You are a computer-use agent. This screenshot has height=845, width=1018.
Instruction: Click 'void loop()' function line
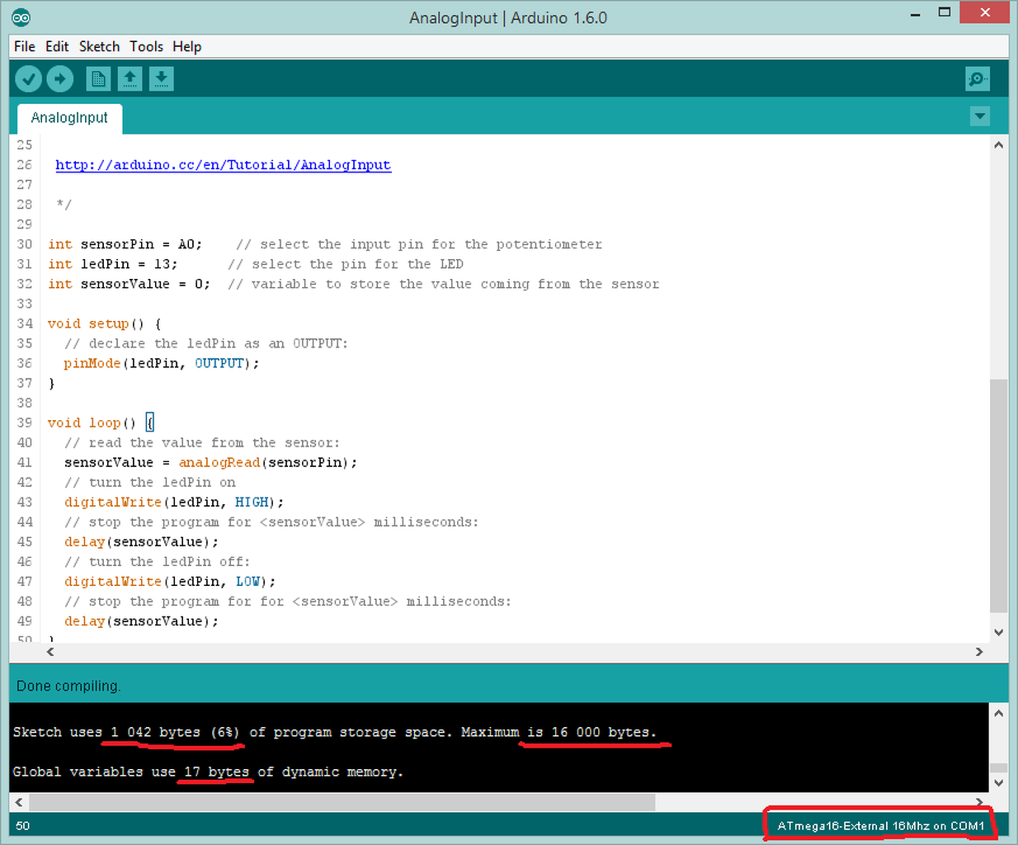[101, 422]
